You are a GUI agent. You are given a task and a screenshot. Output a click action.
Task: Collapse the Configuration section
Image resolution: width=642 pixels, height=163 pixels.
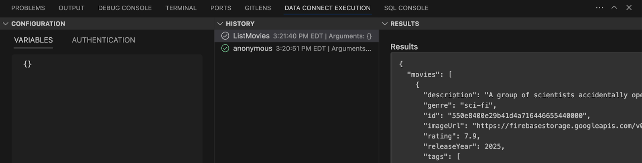click(x=6, y=24)
